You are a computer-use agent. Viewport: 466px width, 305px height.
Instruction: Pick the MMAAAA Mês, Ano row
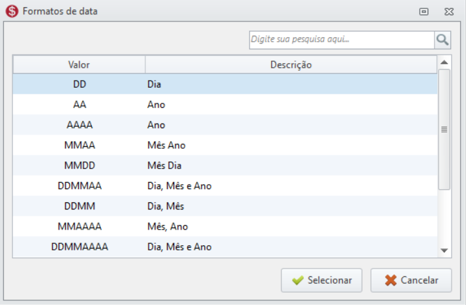coord(225,226)
